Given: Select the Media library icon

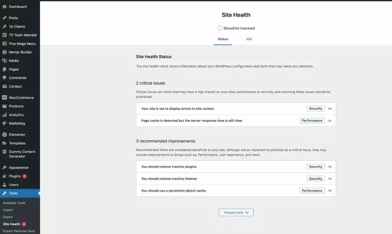Looking at the screenshot, I should tap(5, 61).
